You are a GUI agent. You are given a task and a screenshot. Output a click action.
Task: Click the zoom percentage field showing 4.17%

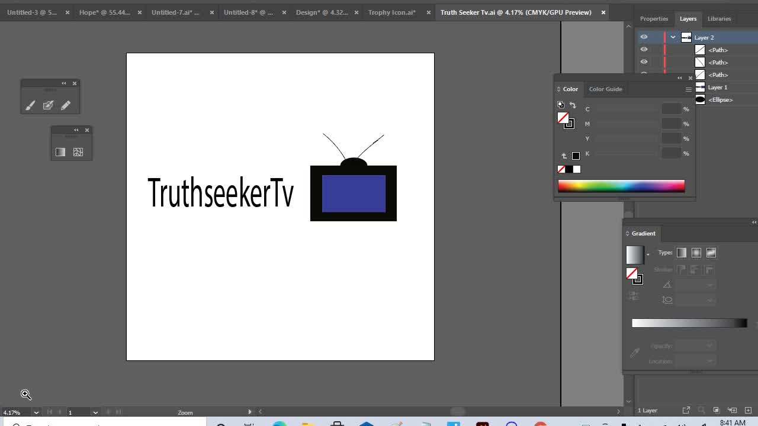point(16,412)
